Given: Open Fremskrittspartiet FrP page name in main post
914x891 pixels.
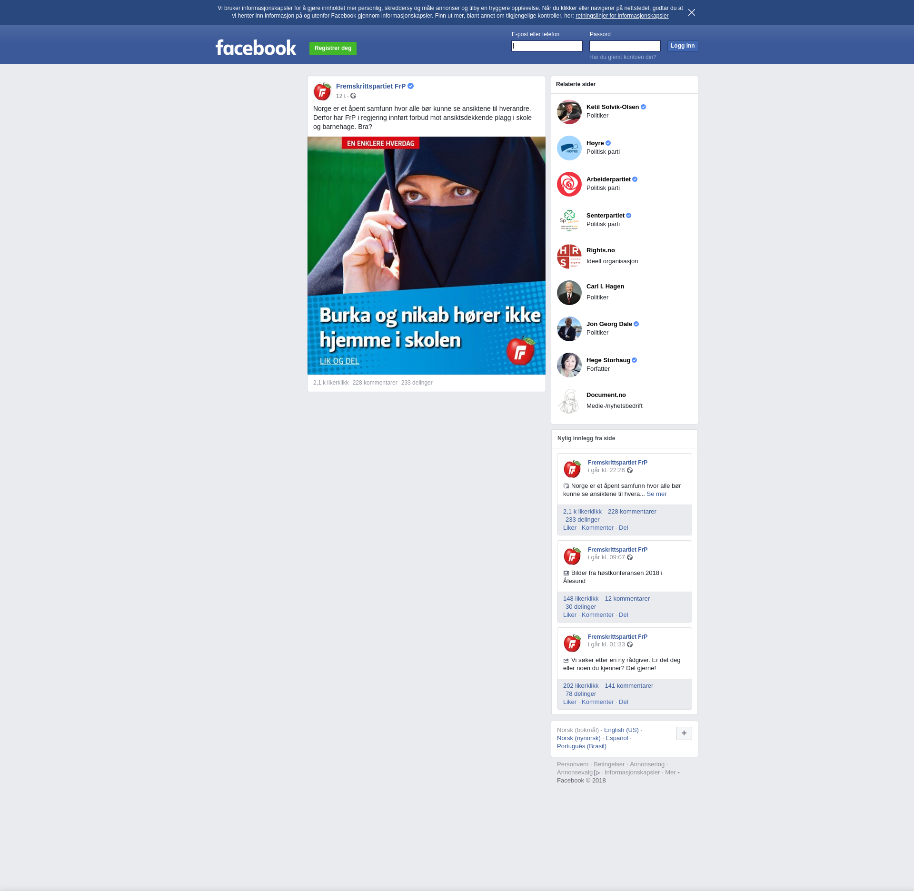Looking at the screenshot, I should click(x=371, y=86).
